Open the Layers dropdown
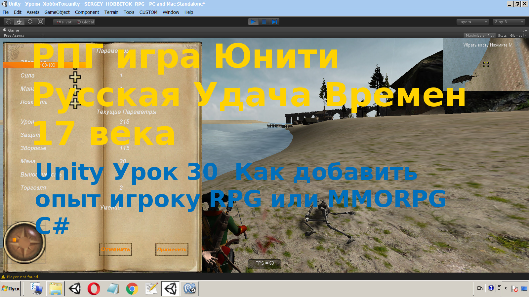The width and height of the screenshot is (529, 297). 472,22
